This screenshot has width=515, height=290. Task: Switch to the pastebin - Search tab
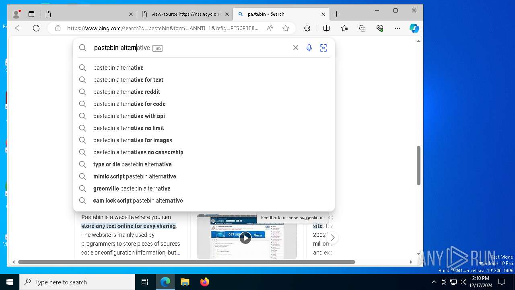click(281, 14)
